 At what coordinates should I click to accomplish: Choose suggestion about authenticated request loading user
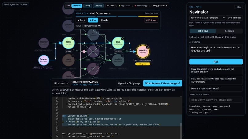216,80
